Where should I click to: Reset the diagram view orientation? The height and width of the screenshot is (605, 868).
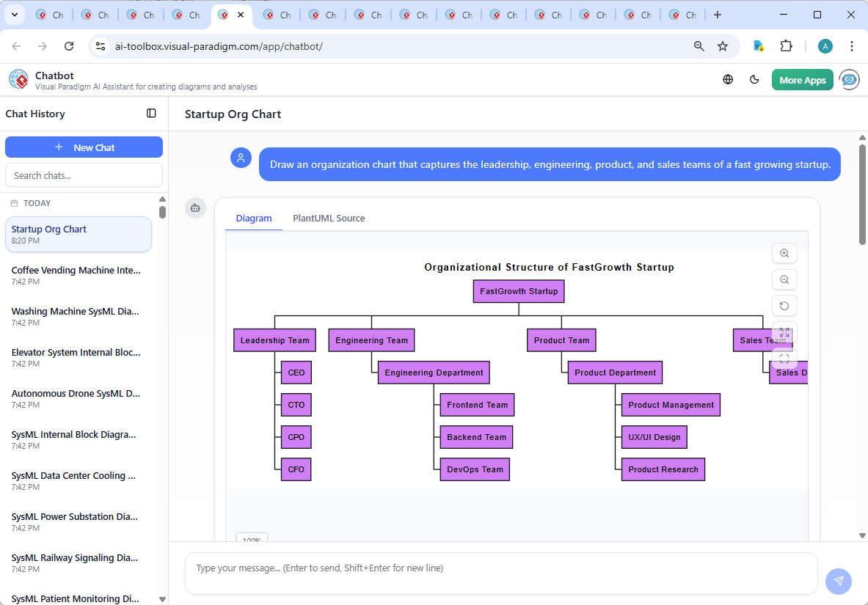tap(784, 306)
